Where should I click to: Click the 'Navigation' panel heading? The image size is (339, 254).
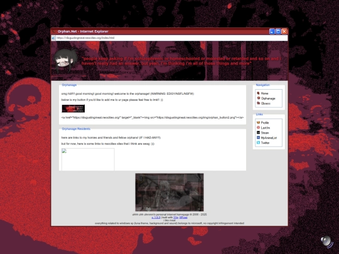(x=262, y=85)
